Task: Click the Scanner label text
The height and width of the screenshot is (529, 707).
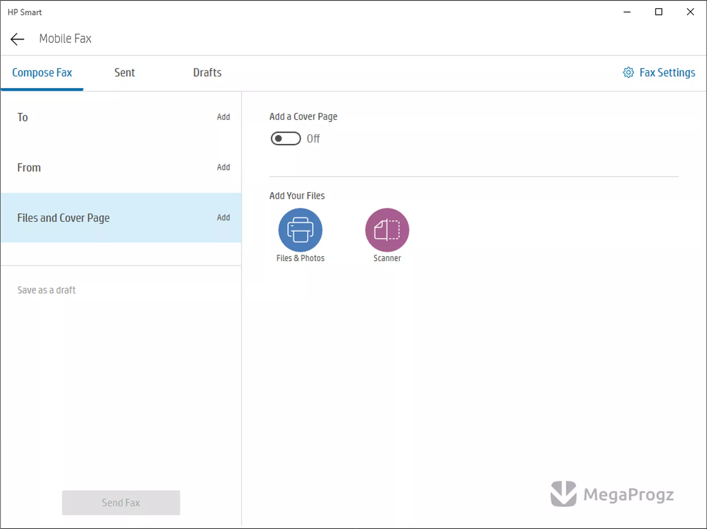Action: 387,258
